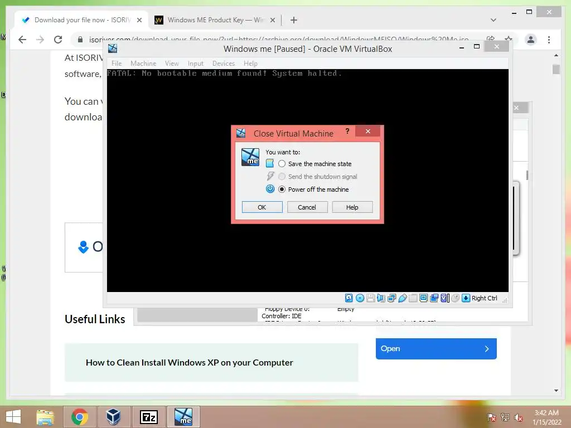The width and height of the screenshot is (571, 428).
Task: Click the hard disk activity status icon
Action: (x=349, y=298)
